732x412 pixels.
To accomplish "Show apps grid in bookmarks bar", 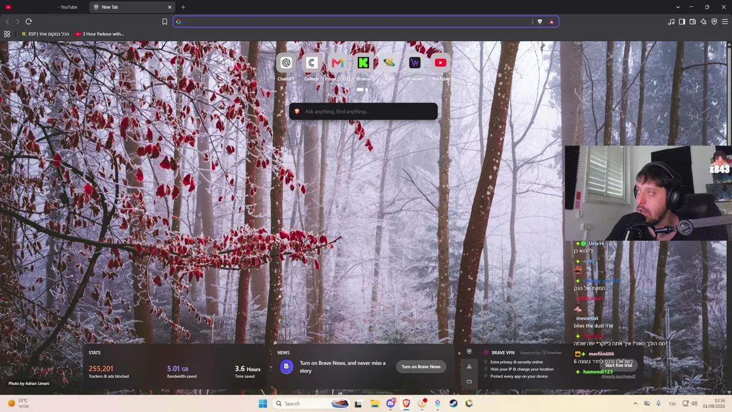I will click(7, 34).
